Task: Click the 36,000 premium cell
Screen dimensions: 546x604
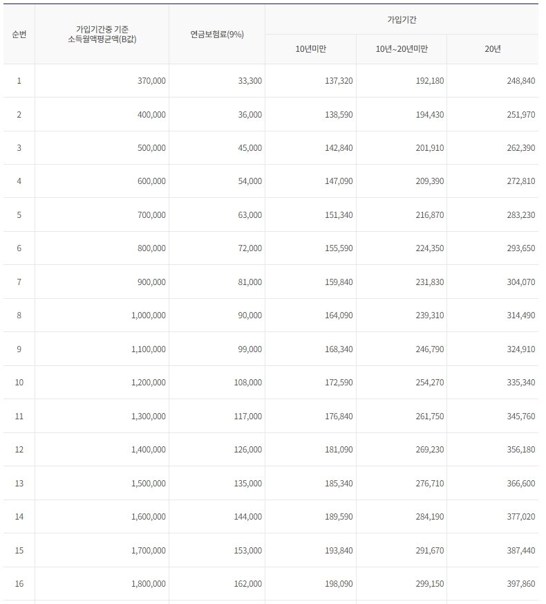Action: coord(250,114)
